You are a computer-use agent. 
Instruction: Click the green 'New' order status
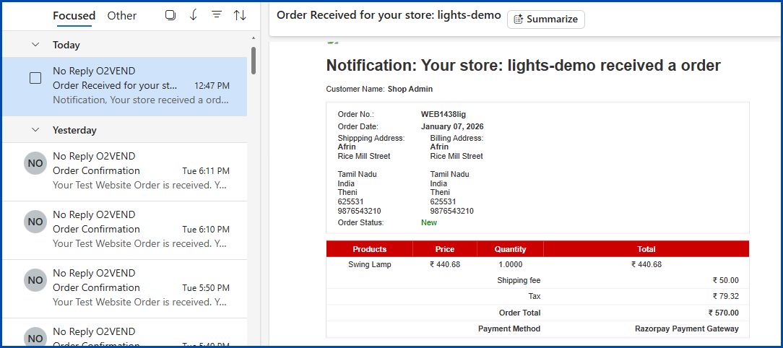pyautogui.click(x=429, y=222)
